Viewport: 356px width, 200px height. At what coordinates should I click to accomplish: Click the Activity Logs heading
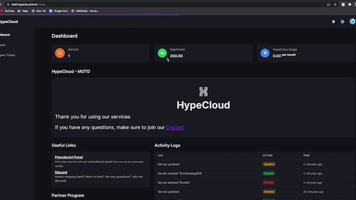tap(167, 146)
